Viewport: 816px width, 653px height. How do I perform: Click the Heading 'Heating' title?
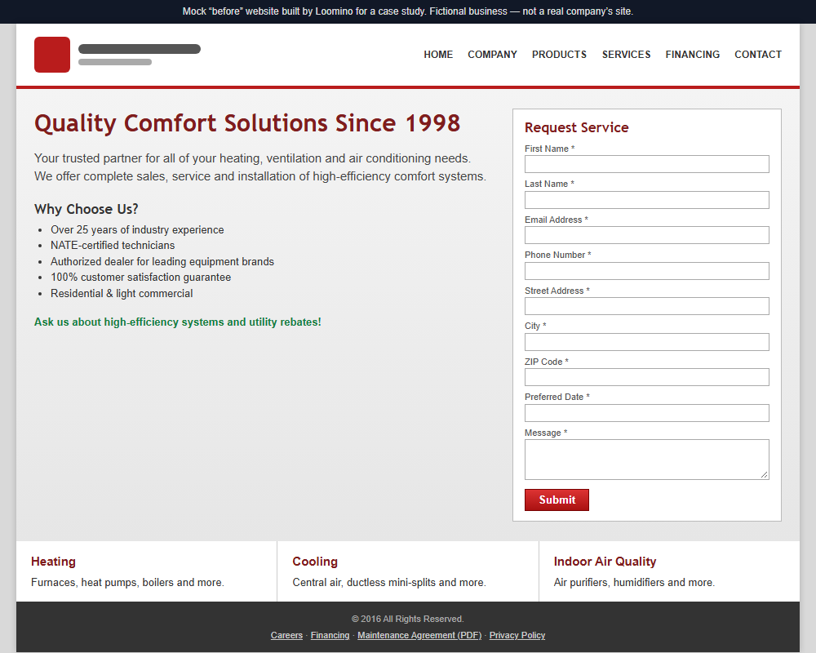(x=54, y=562)
